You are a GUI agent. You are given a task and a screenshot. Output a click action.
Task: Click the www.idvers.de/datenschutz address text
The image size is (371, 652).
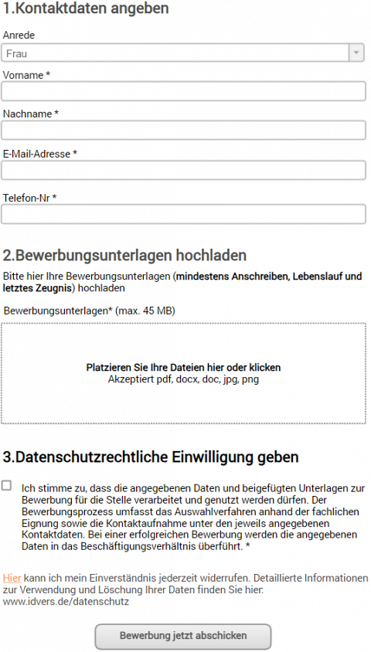(66, 601)
